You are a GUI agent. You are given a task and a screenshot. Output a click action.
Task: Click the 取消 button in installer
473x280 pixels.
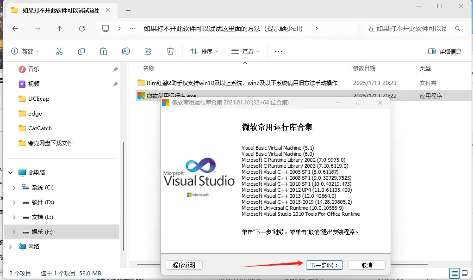(x=367, y=265)
